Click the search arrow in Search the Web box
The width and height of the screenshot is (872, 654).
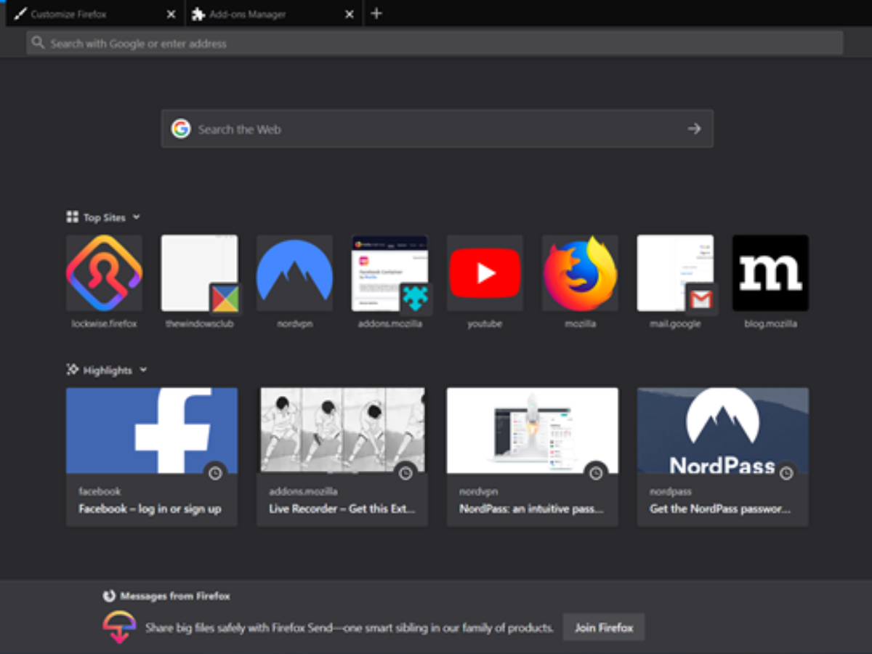pos(694,129)
